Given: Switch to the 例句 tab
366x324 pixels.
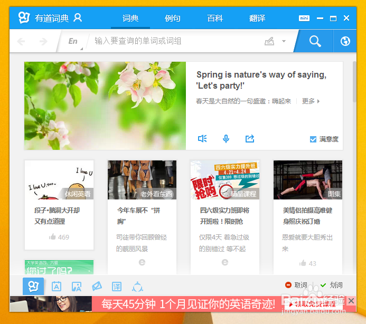Looking at the screenshot, I should pyautogui.click(x=173, y=18).
